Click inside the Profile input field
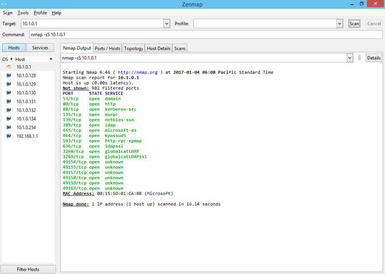 click(x=265, y=24)
